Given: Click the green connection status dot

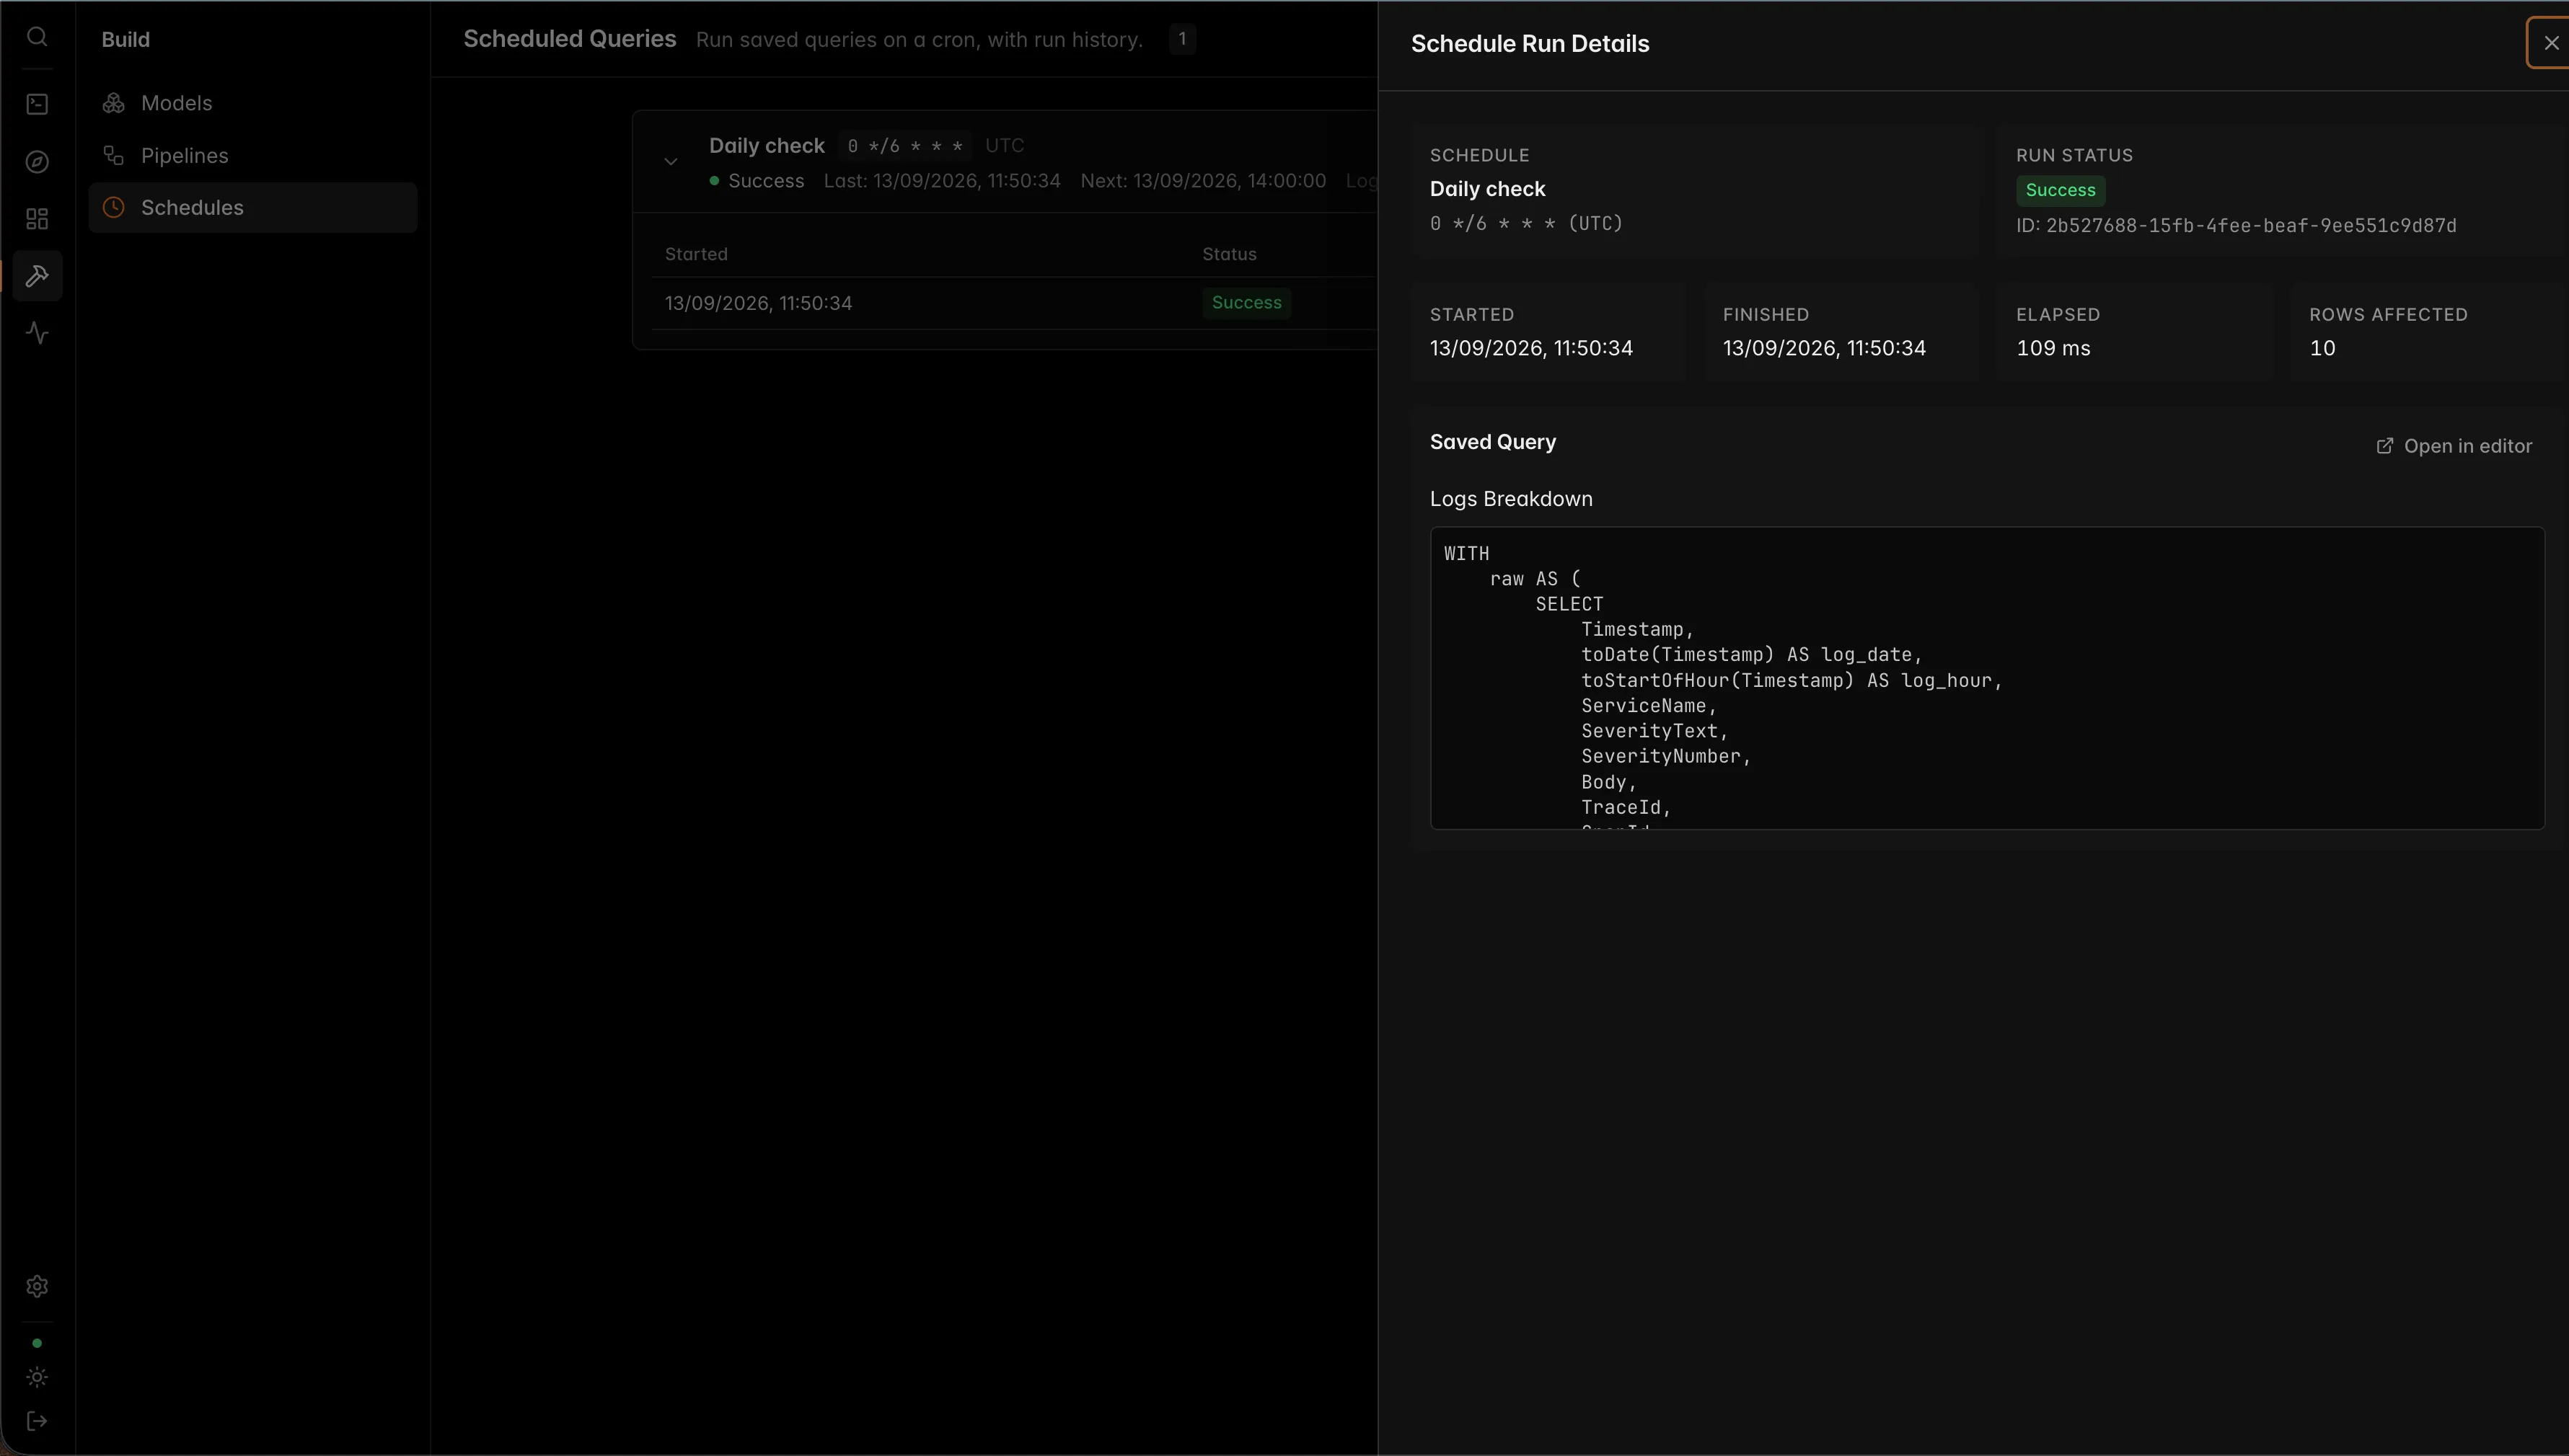Looking at the screenshot, I should point(37,1343).
